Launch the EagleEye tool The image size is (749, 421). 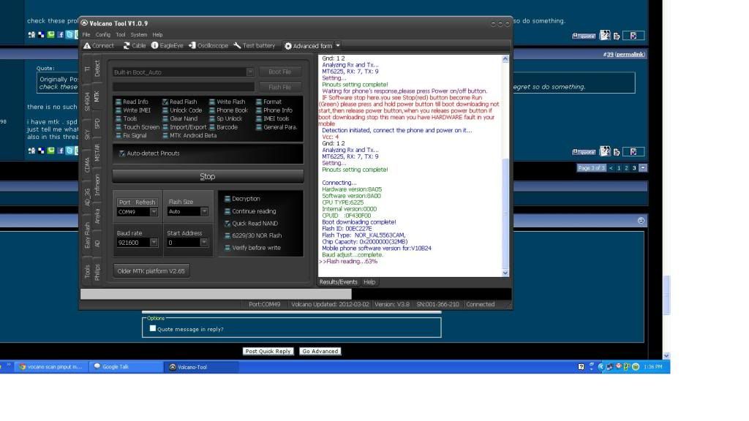(168, 46)
